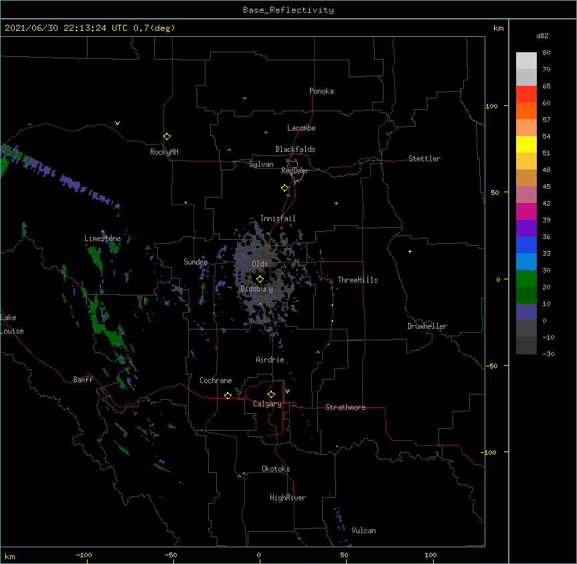Click the Calgary label
This screenshot has width=577, height=564.
pos(267,404)
